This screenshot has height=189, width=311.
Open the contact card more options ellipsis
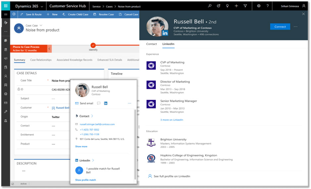(130, 103)
